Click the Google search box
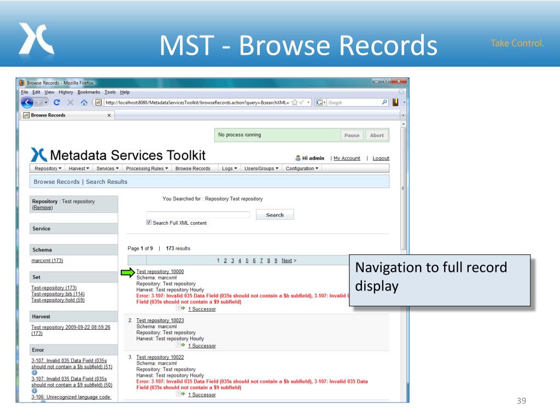560x420 pixels. (x=354, y=102)
